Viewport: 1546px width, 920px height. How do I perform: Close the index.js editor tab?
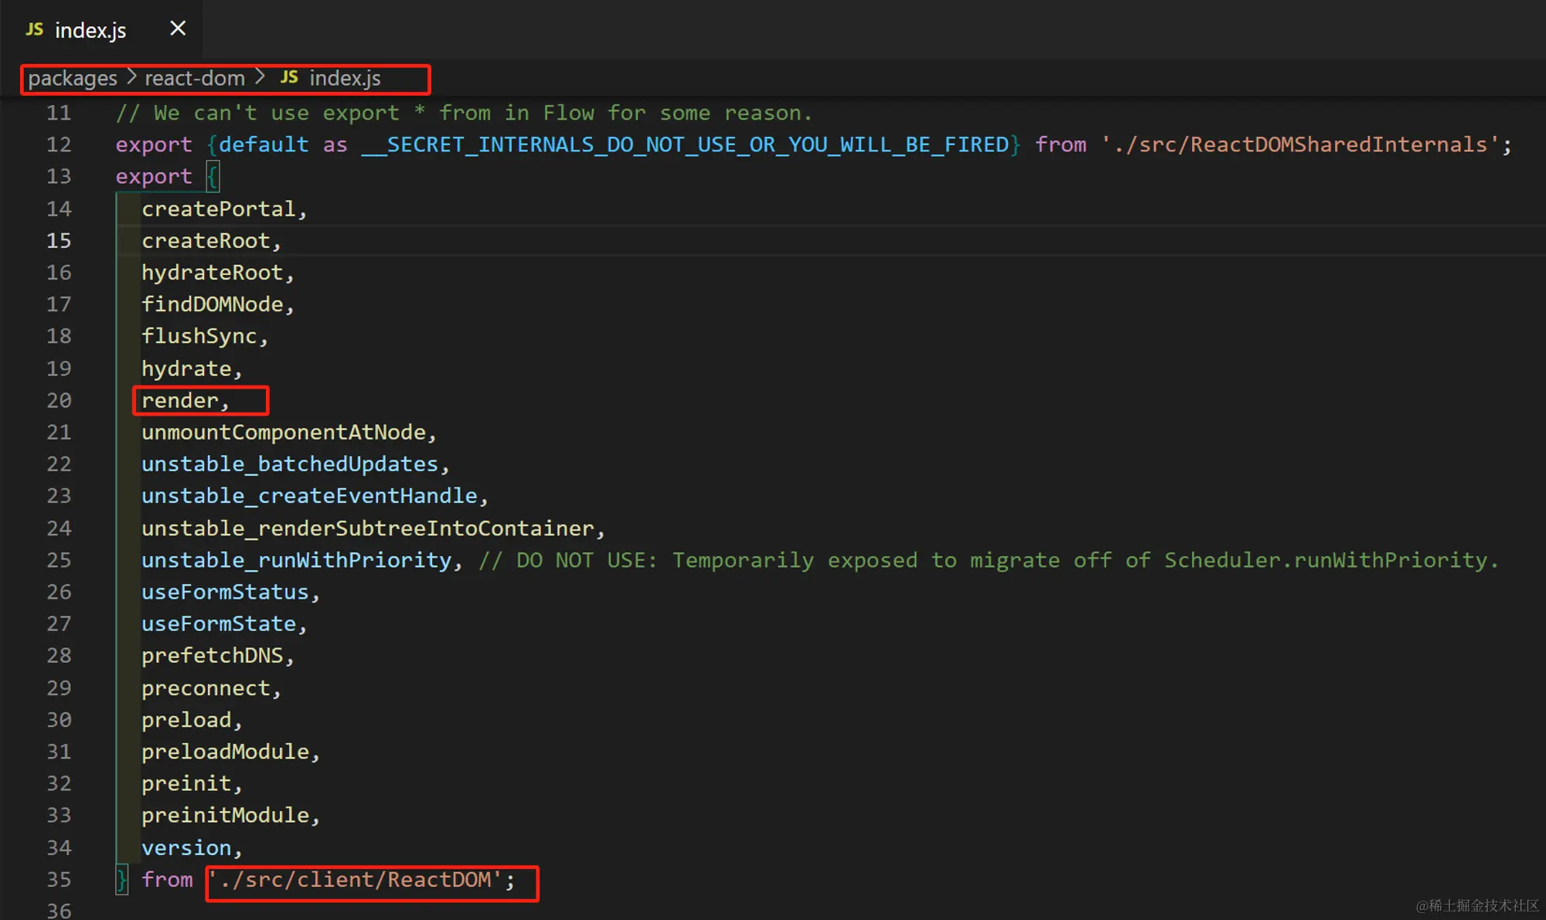[178, 29]
